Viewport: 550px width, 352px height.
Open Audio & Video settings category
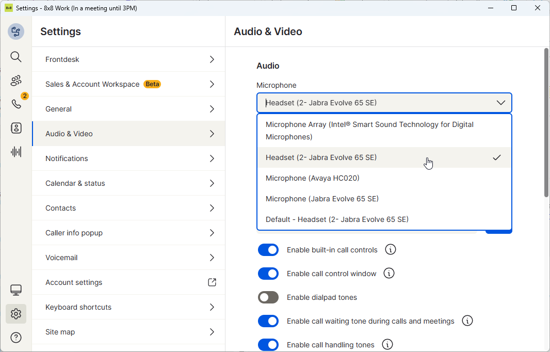(x=128, y=134)
